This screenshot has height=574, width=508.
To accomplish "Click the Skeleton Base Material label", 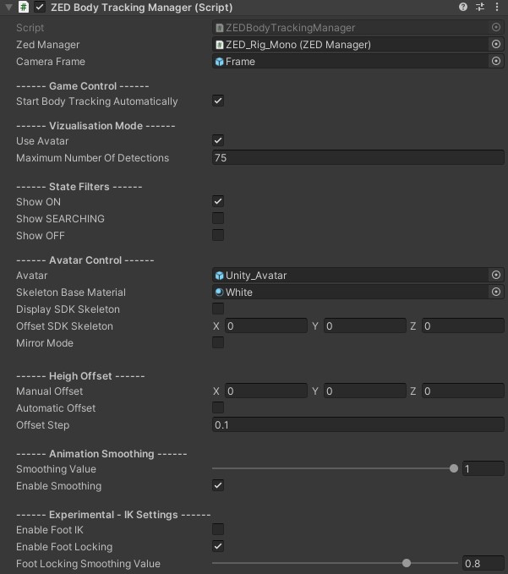I will tap(71, 292).
